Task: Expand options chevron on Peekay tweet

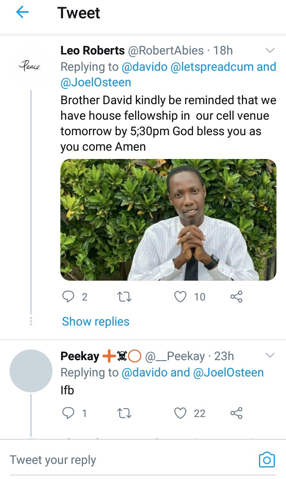Action: point(270,355)
